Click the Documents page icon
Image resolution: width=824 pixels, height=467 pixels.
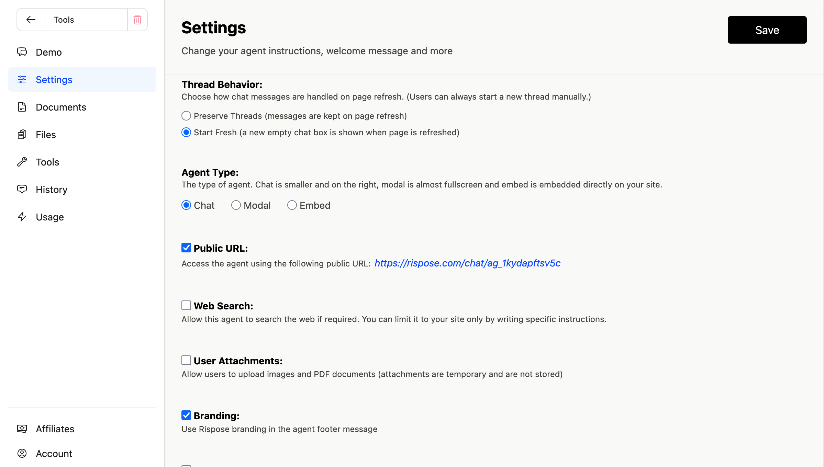[x=22, y=107]
